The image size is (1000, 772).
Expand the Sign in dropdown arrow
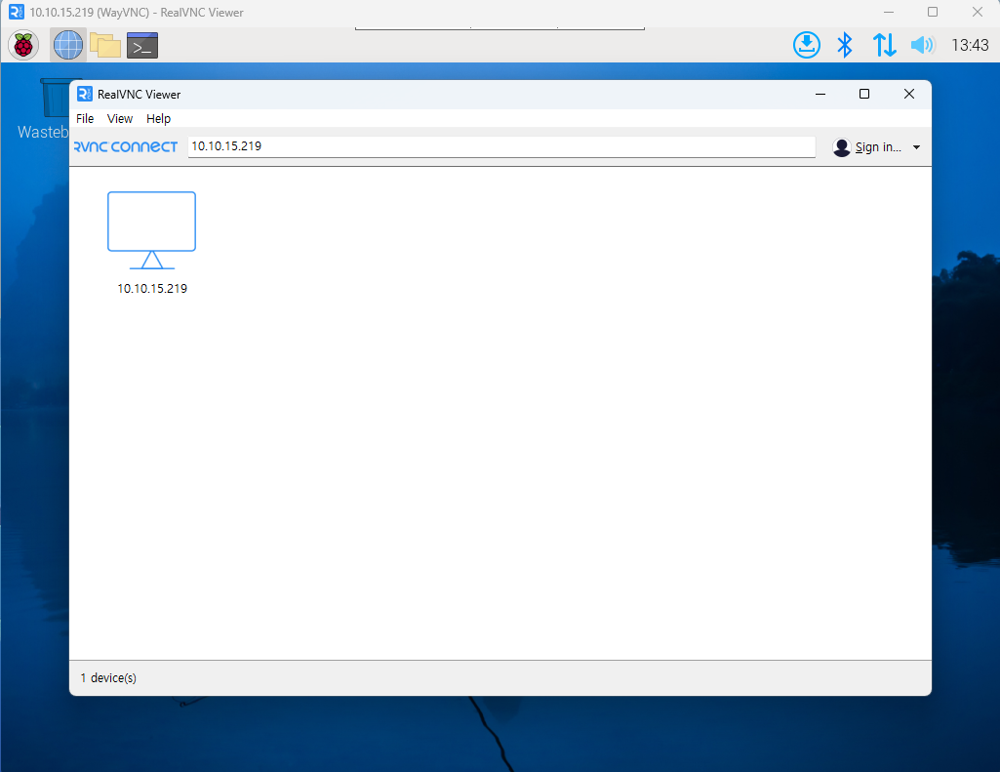pyautogui.click(x=916, y=147)
